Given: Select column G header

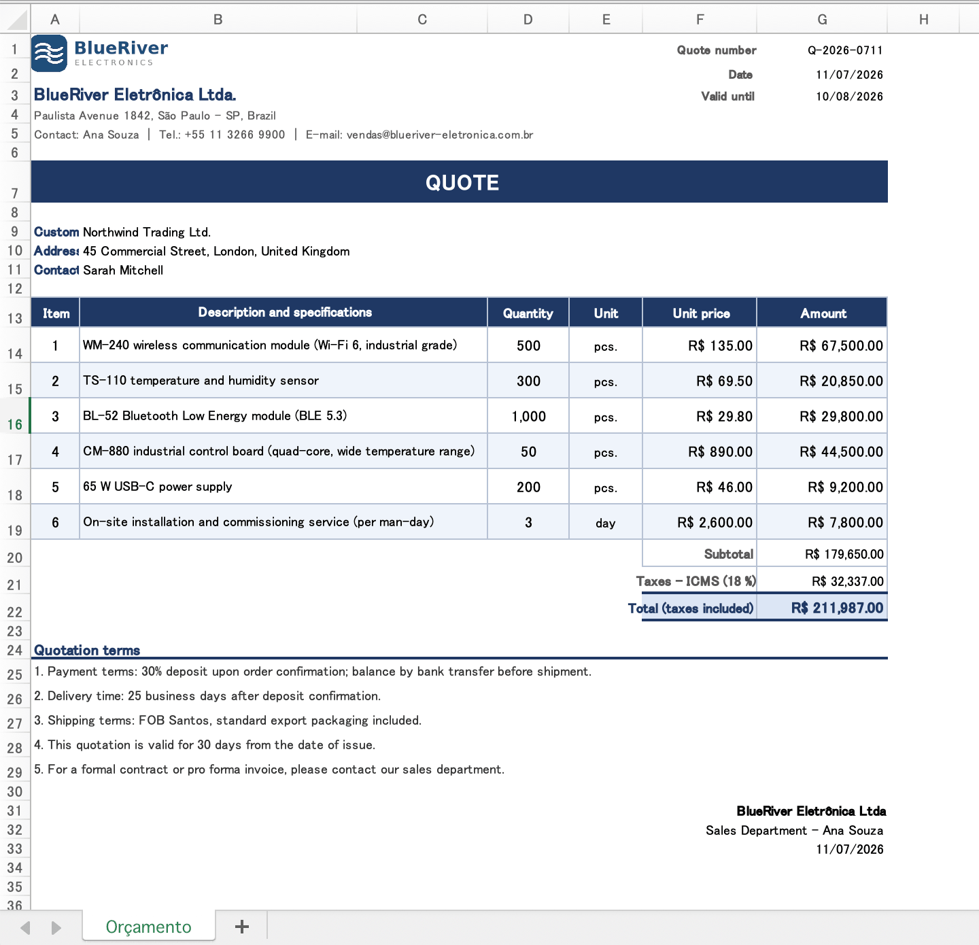Looking at the screenshot, I should [x=822, y=20].
